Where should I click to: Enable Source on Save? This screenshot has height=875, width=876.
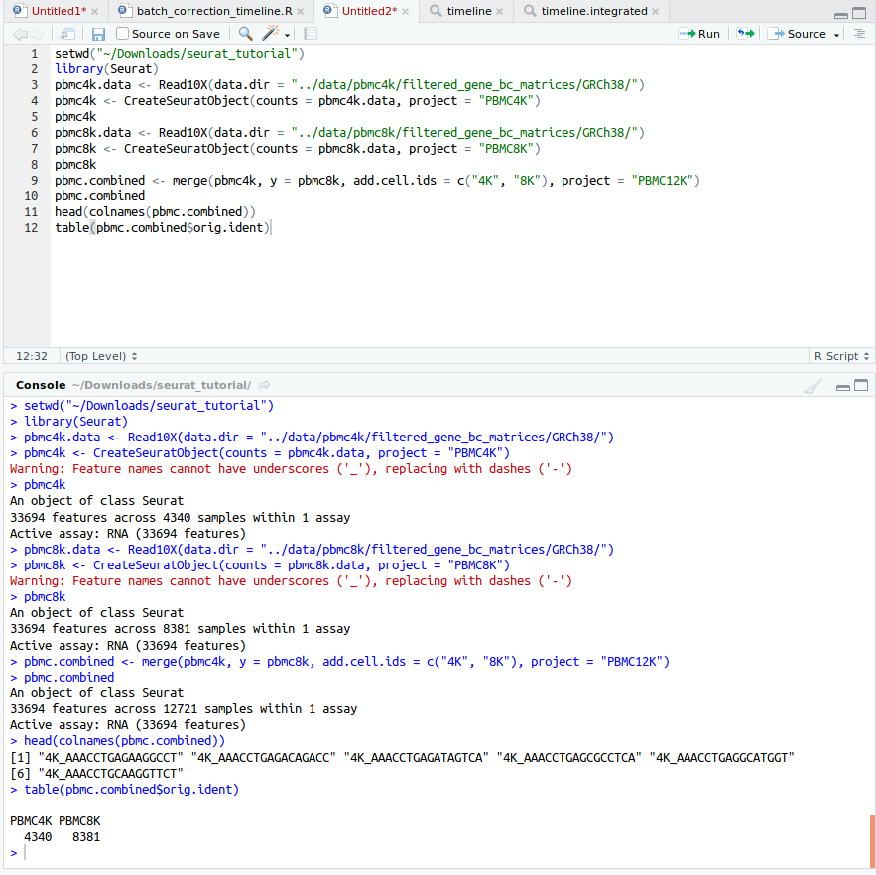pos(122,33)
